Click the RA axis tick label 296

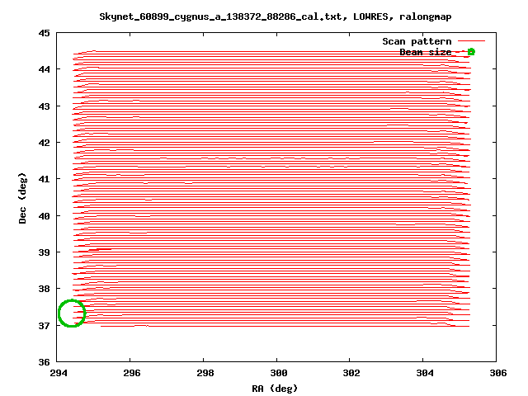[x=132, y=373]
